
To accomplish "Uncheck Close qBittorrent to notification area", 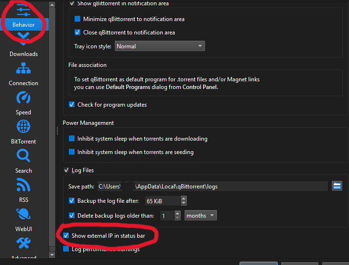I will (78, 33).
